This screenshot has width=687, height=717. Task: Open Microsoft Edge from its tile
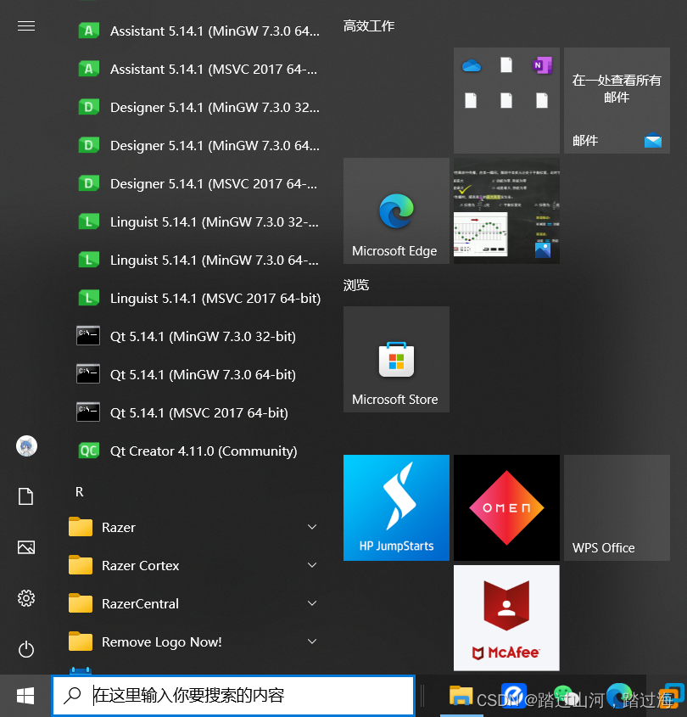395,210
